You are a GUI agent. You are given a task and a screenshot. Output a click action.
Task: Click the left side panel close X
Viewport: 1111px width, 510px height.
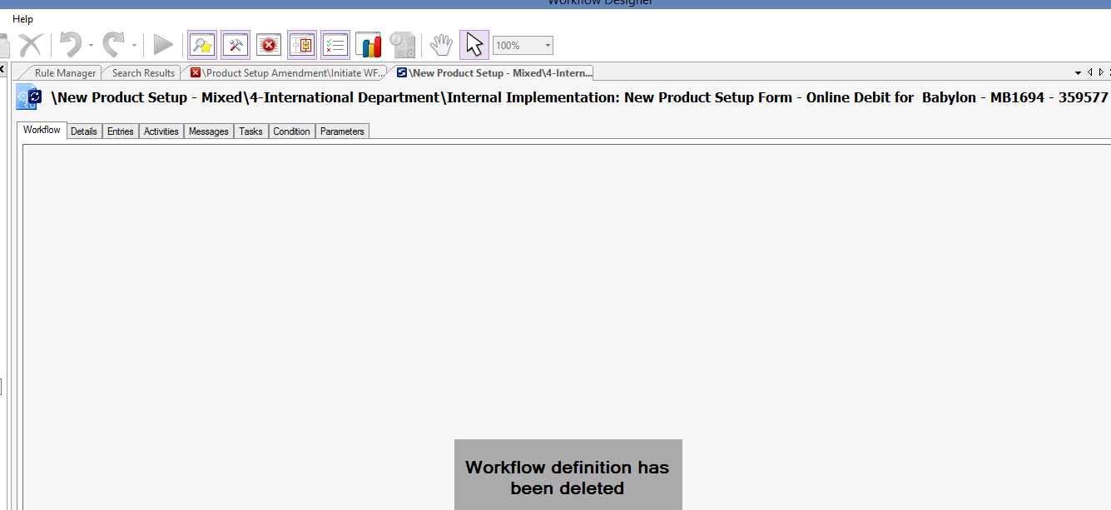pyautogui.click(x=2, y=71)
